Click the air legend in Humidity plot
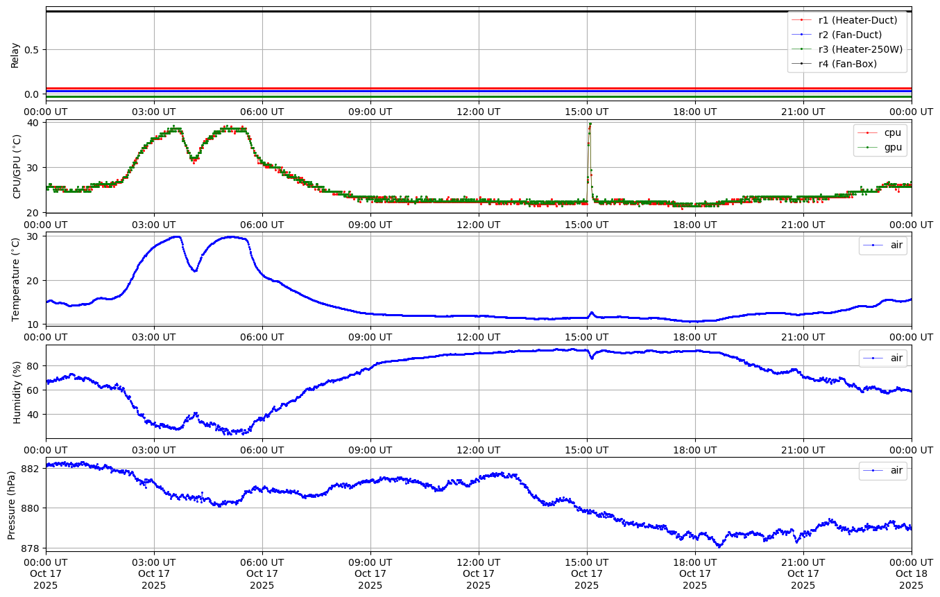This screenshot has width=940, height=597. [896, 358]
